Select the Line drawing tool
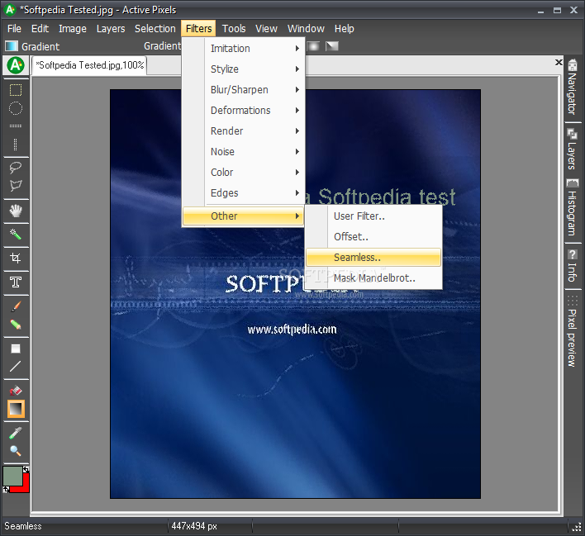Image resolution: width=585 pixels, height=536 pixels. [x=16, y=367]
